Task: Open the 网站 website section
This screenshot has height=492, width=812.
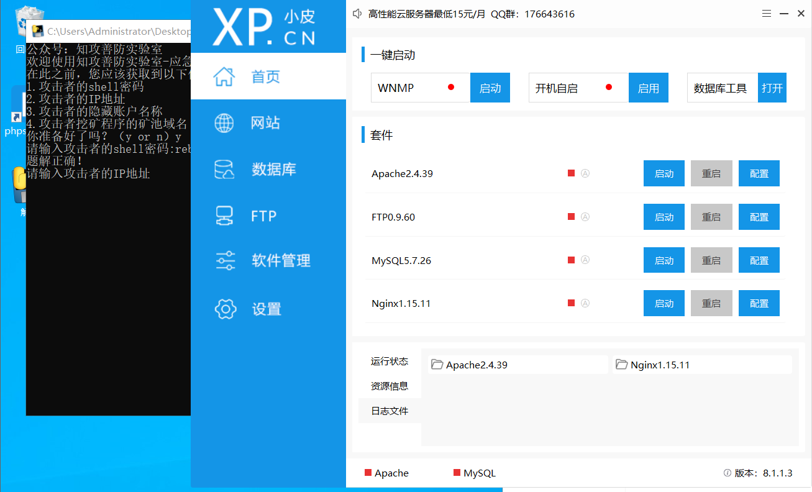Action: (x=268, y=123)
